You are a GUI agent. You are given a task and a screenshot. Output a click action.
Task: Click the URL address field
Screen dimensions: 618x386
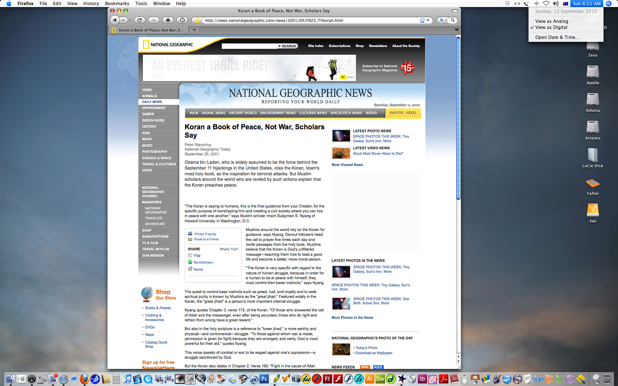311,20
